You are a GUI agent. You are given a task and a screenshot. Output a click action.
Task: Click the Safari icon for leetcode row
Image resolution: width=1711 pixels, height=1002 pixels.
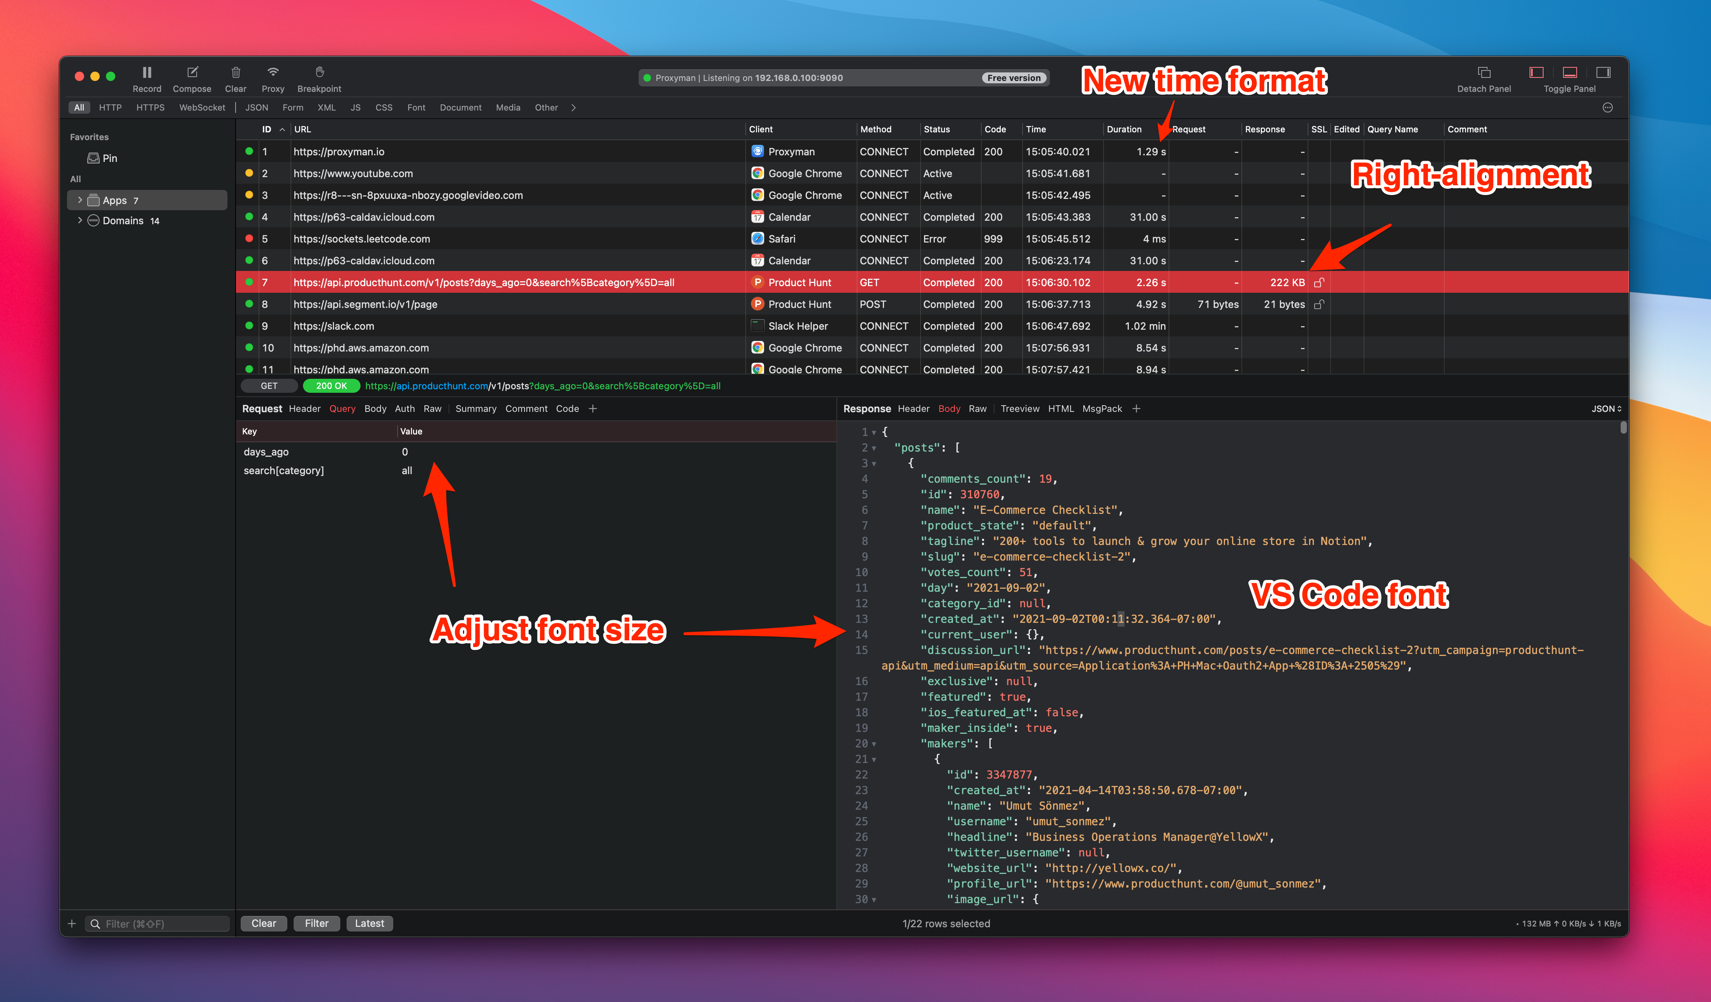click(x=758, y=238)
